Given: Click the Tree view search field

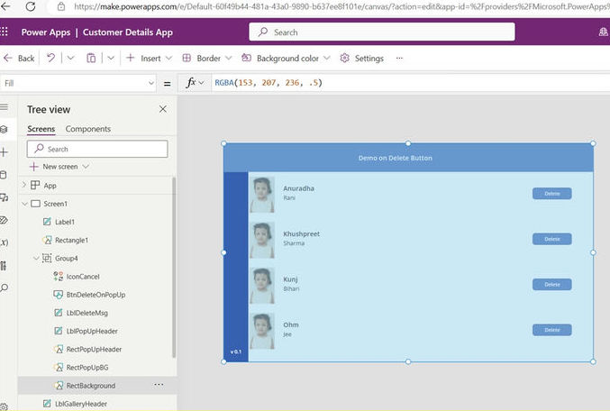Looking at the screenshot, I should [x=97, y=149].
